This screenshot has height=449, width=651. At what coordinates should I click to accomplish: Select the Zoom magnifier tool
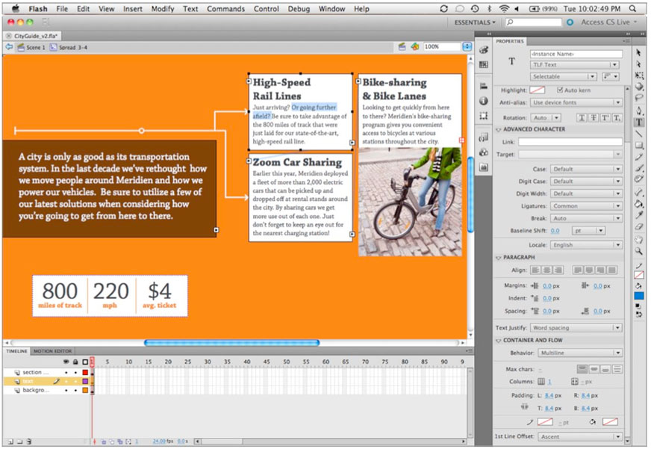pos(638,251)
